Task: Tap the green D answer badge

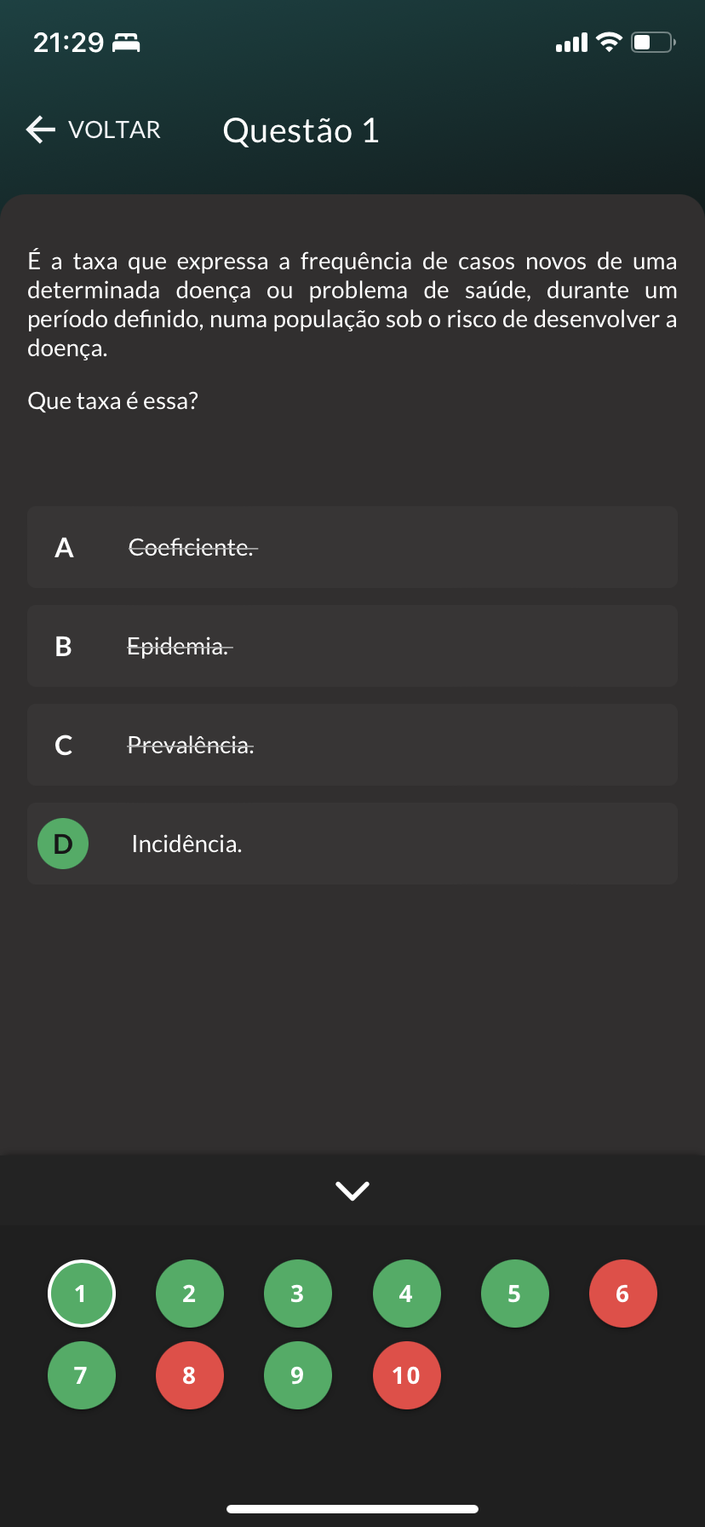Action: click(63, 844)
